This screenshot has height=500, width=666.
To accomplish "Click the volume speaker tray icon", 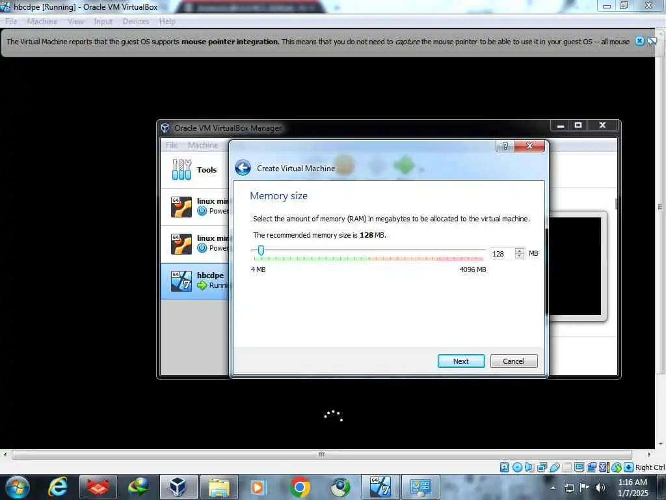I will pyautogui.click(x=600, y=487).
